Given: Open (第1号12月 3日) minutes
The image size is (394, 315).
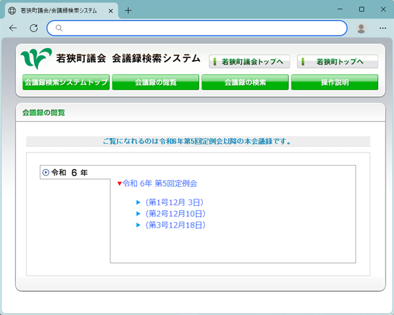Looking at the screenshot, I should tap(174, 203).
